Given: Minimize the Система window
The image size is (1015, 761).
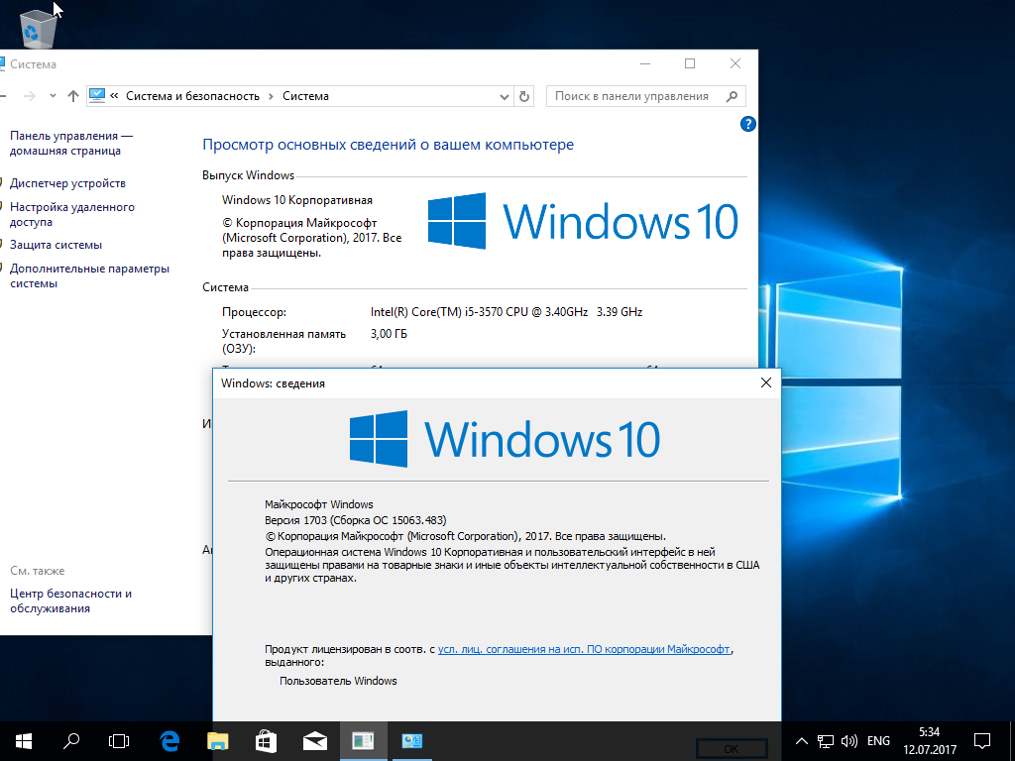Looking at the screenshot, I should pos(645,63).
